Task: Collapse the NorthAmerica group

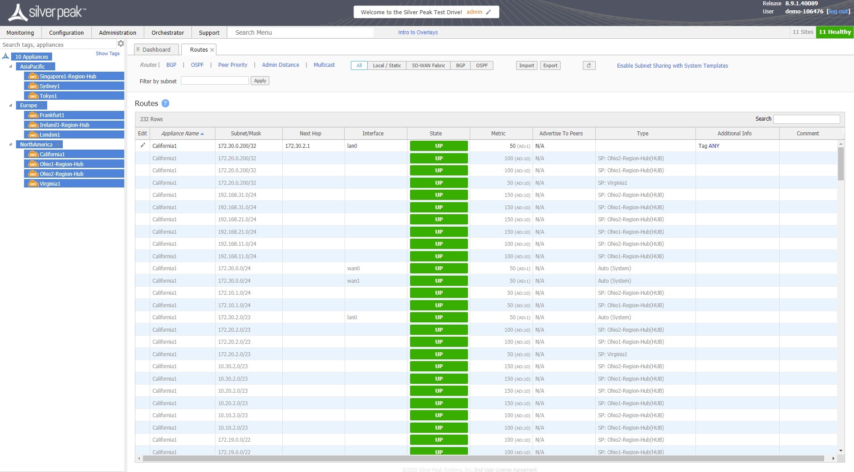Action: (11, 144)
